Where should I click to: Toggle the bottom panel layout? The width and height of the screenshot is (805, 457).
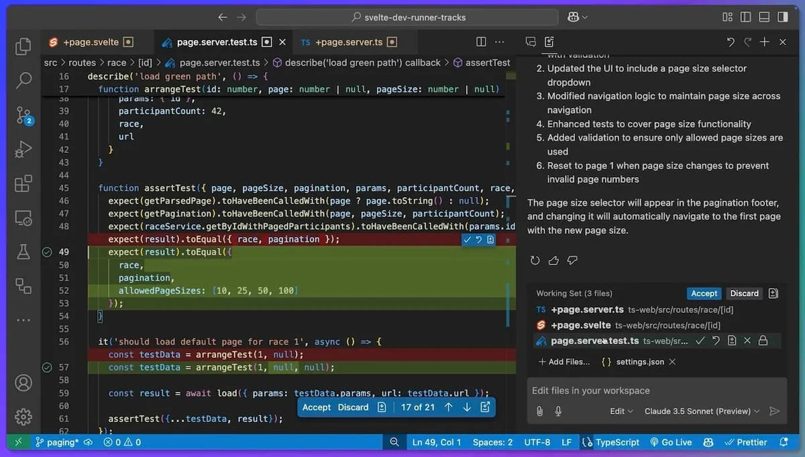coord(763,17)
